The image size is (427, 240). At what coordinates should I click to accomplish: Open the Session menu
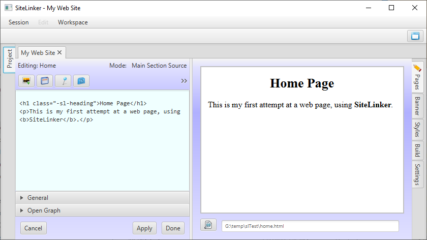pos(18,22)
